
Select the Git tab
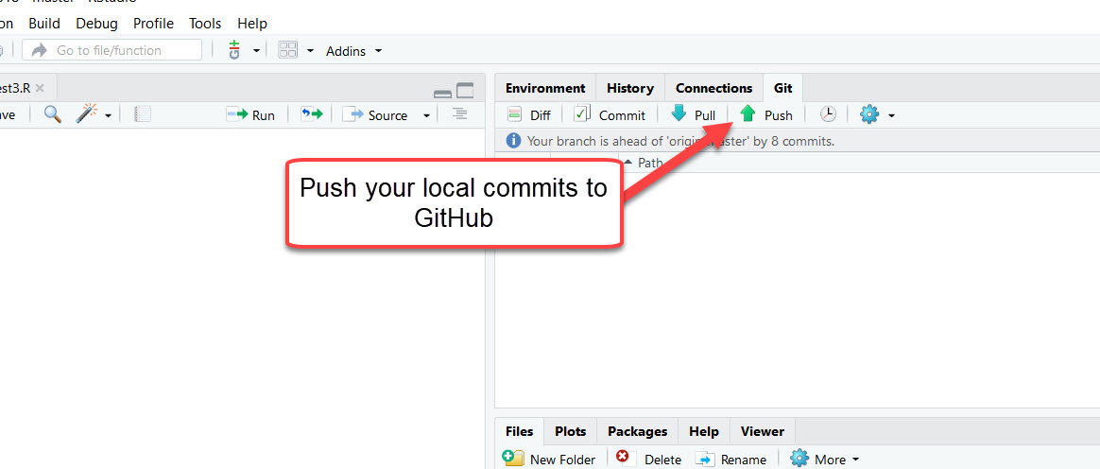pos(782,88)
